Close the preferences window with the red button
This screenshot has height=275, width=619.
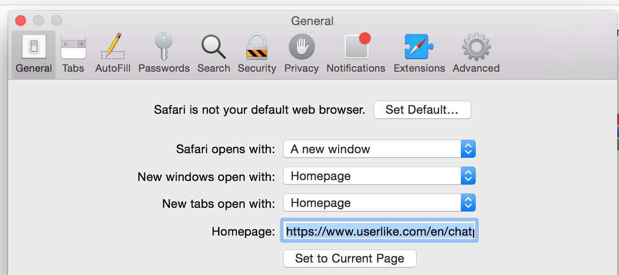[21, 21]
